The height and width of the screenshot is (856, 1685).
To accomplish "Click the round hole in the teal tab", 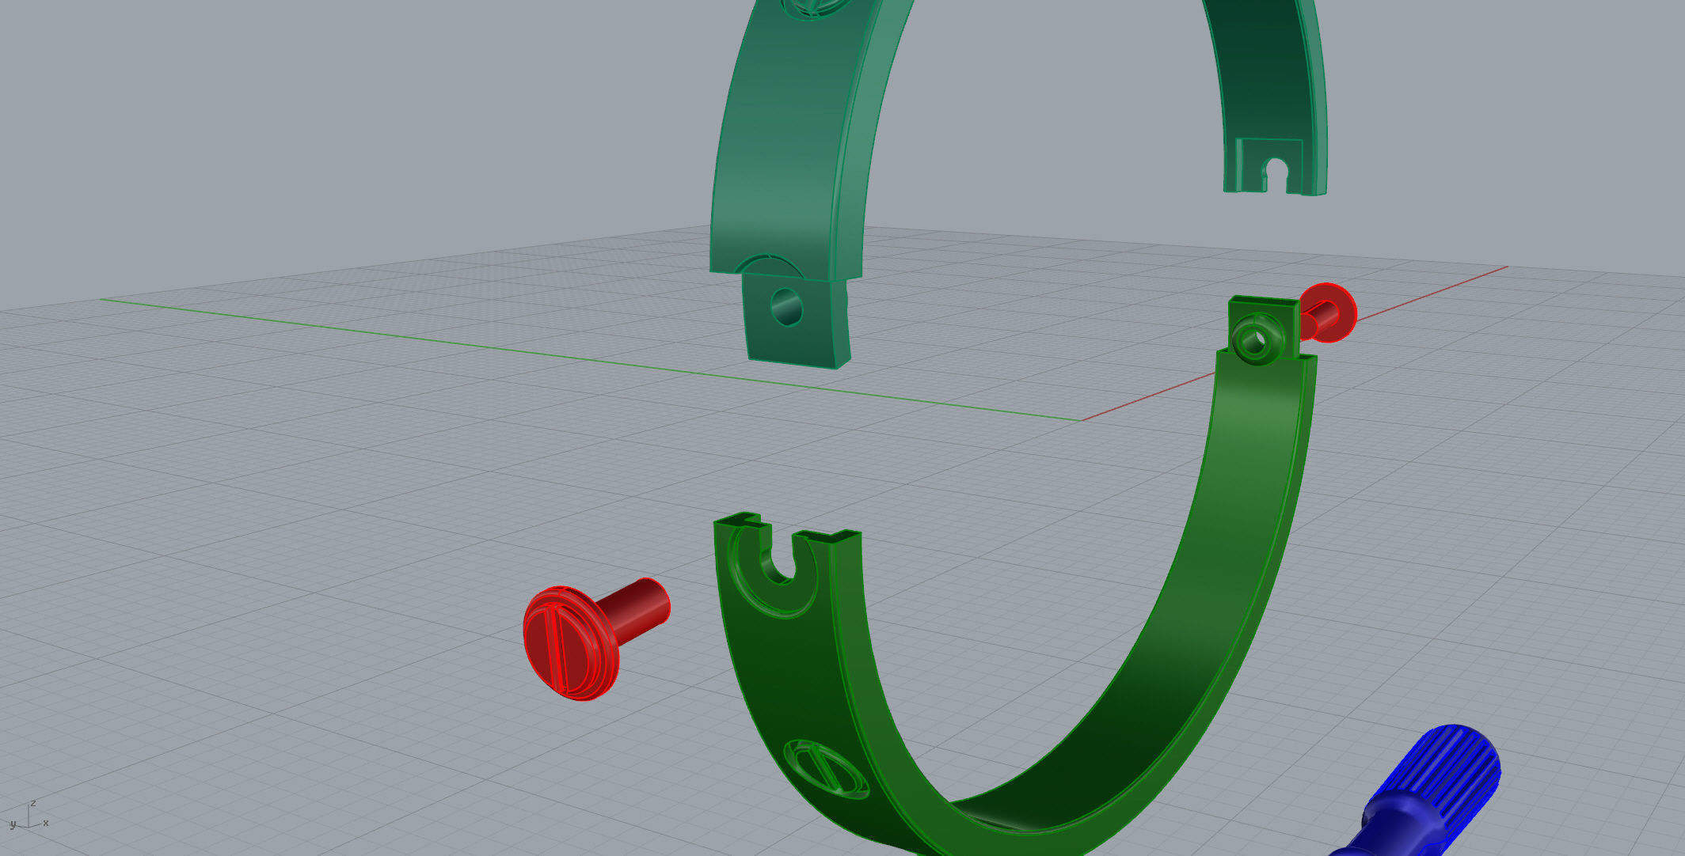I will [786, 307].
